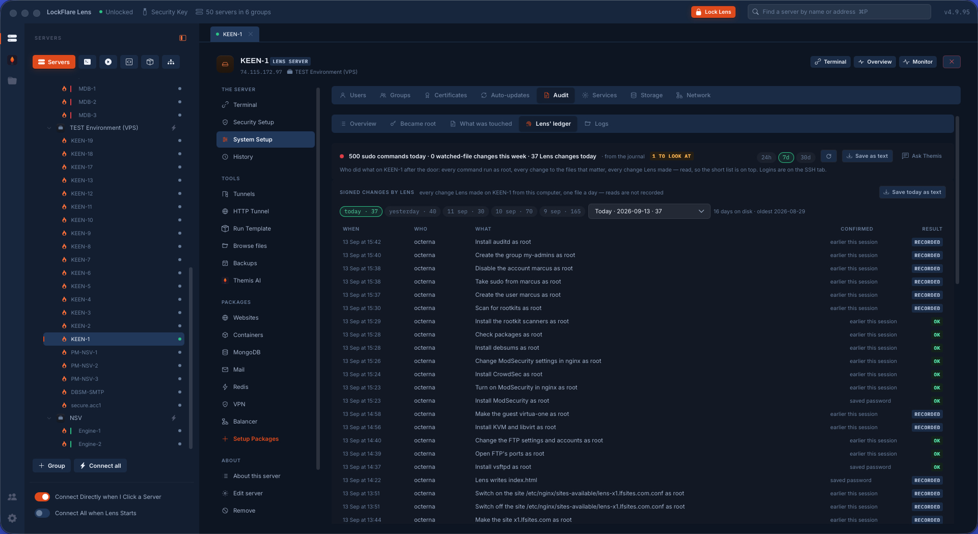Click the refresh icon next to 30d
978x534 pixels.
[829, 156]
